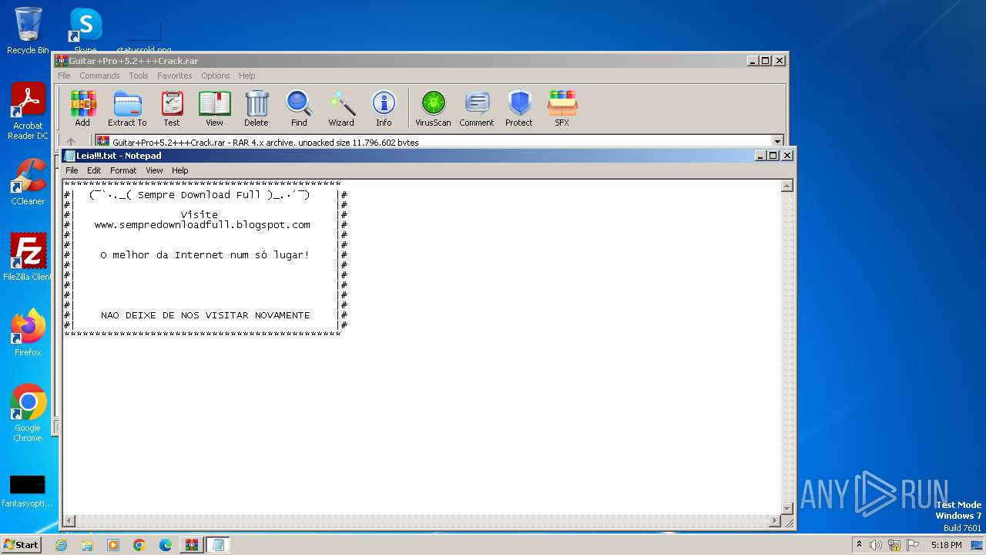The image size is (986, 555).
Task: Open Internet Explorer from taskbar
Action: point(62,545)
